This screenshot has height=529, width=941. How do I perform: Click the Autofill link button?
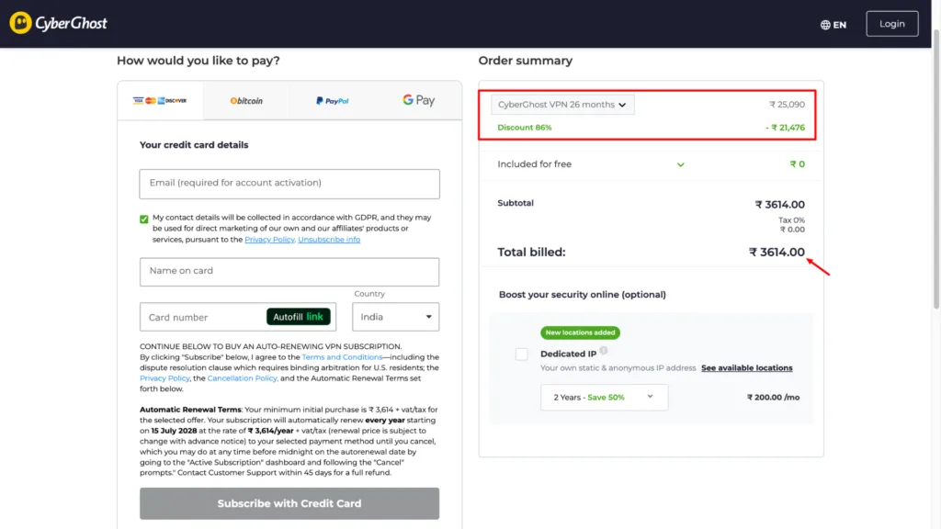[299, 317]
